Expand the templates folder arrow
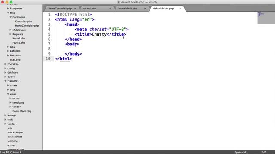Viewport: 275px width, 154px height. [x=10, y=103]
